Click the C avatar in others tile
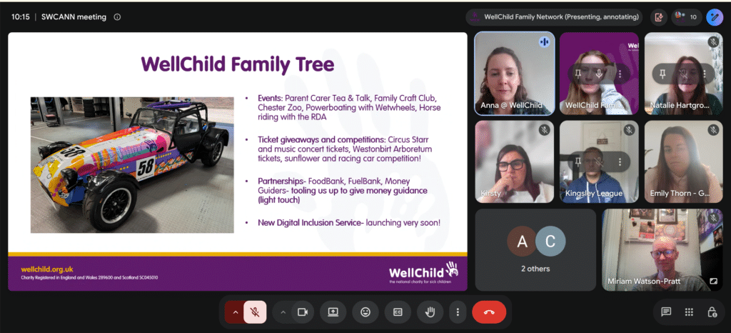This screenshot has height=333, width=731. tap(550, 241)
